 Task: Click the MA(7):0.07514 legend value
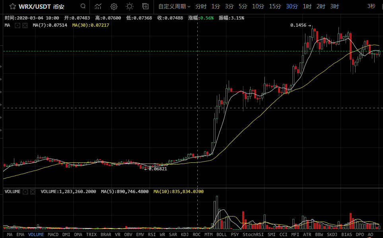point(50,25)
